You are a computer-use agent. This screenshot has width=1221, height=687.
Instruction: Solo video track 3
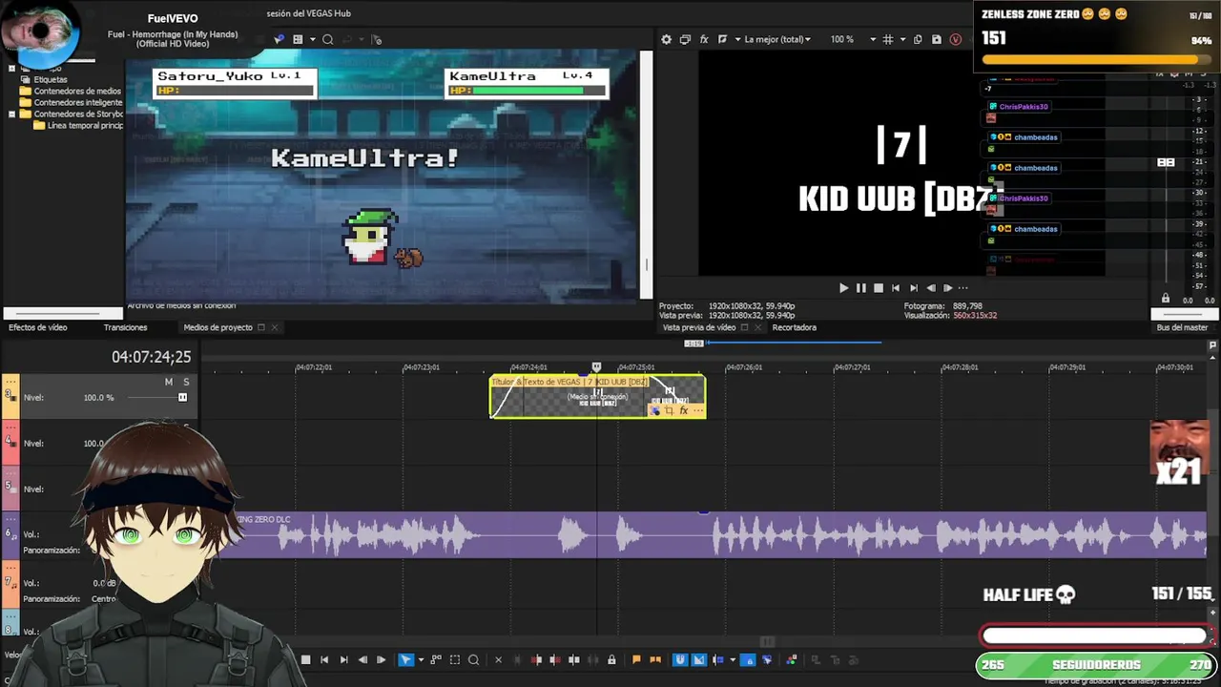point(186,382)
